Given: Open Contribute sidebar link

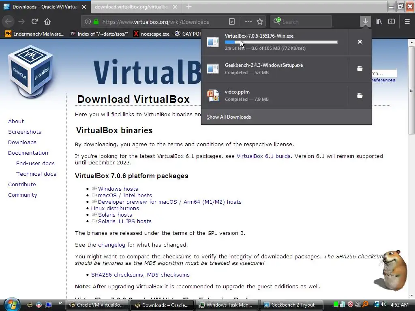Looking at the screenshot, I should pyautogui.click(x=22, y=184).
